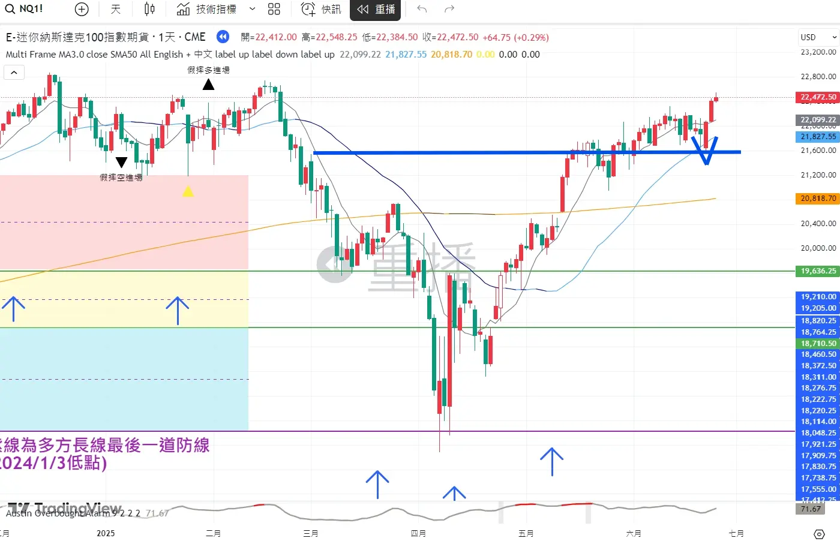Click the blue replay icon beside CME

223,37
